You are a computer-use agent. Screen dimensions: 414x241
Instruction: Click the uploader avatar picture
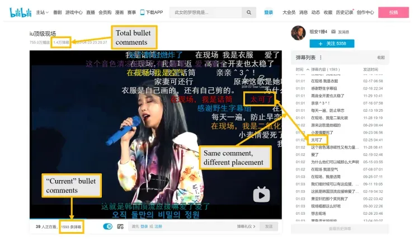coord(298,33)
